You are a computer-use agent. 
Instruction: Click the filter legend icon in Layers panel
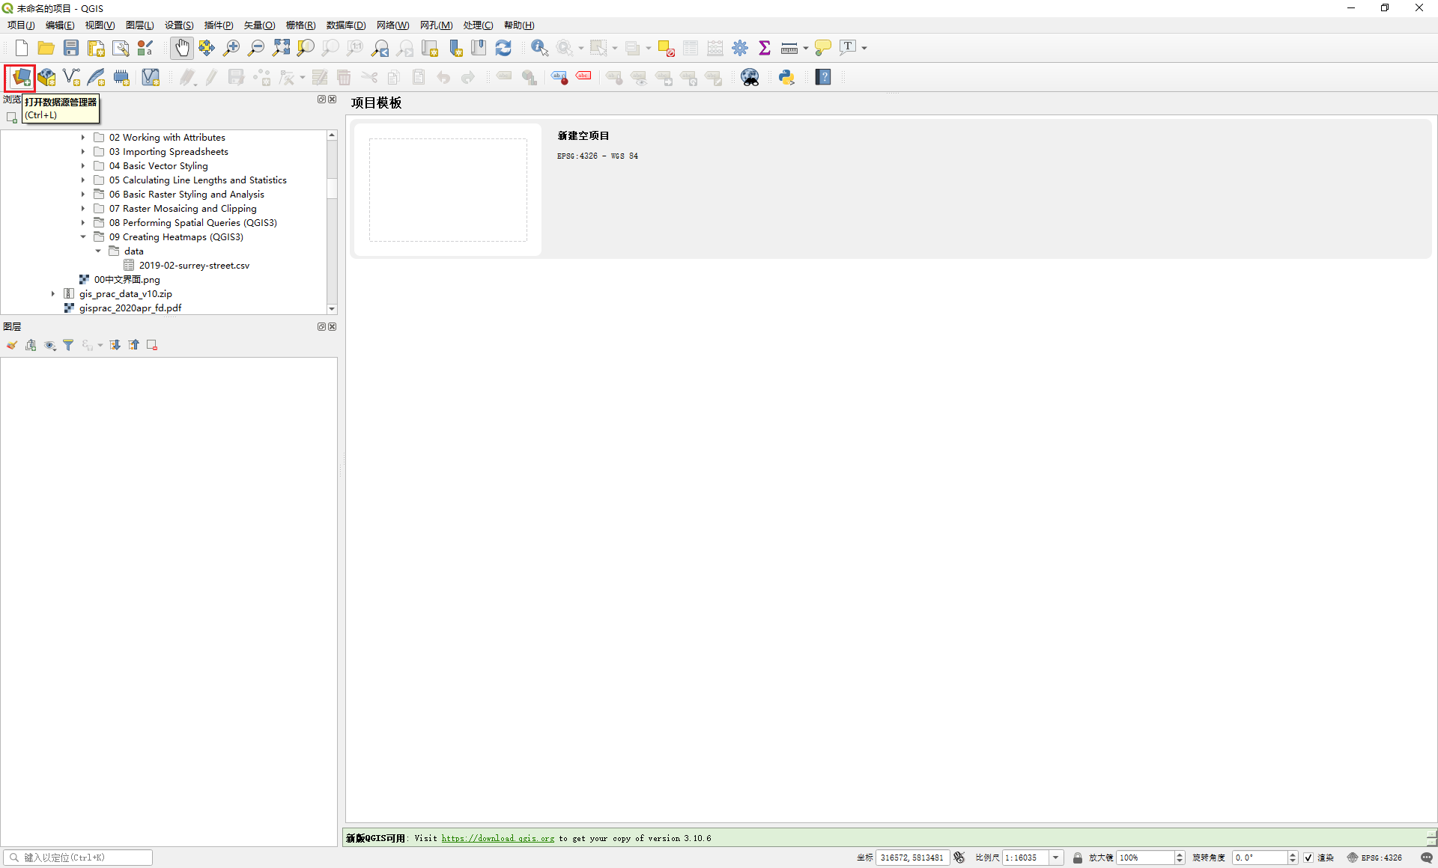(x=68, y=345)
